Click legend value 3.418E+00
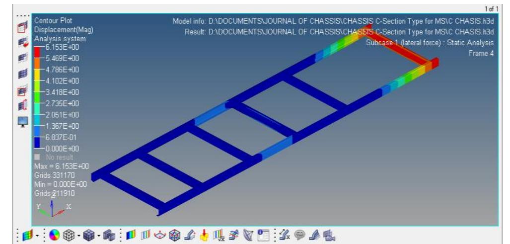The height and width of the screenshot is (244, 510). pos(62,92)
